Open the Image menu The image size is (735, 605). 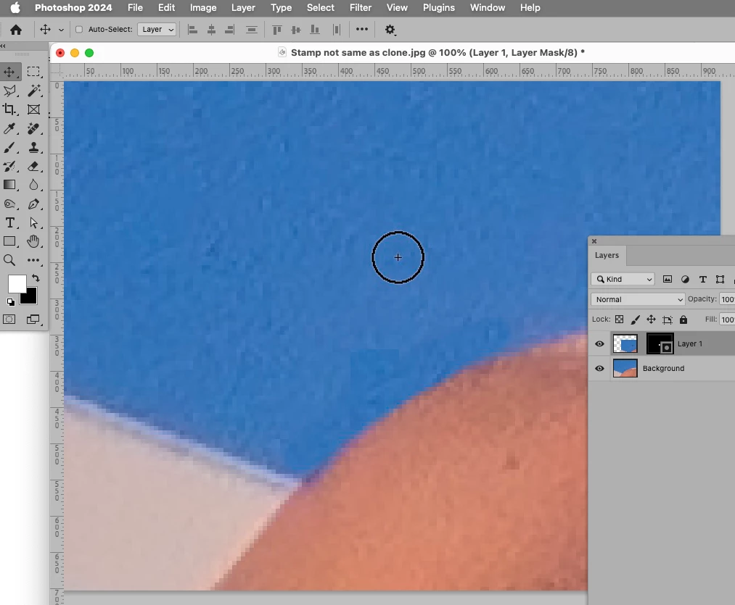pyautogui.click(x=203, y=7)
